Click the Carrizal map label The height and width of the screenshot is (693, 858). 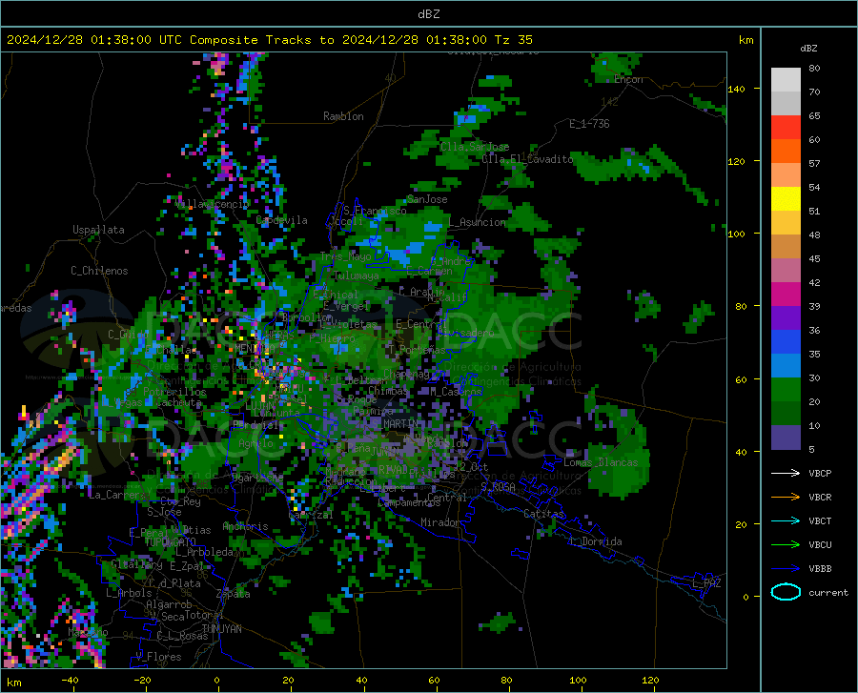310,515
